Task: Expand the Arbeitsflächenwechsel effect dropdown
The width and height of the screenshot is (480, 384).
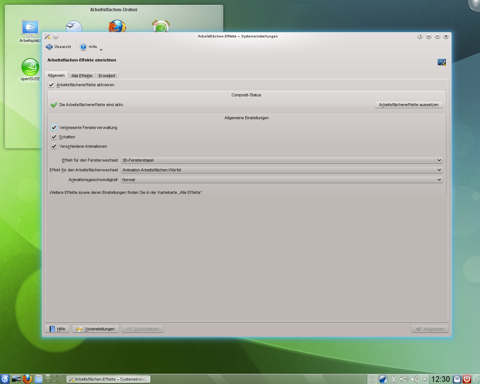Action: [x=282, y=170]
